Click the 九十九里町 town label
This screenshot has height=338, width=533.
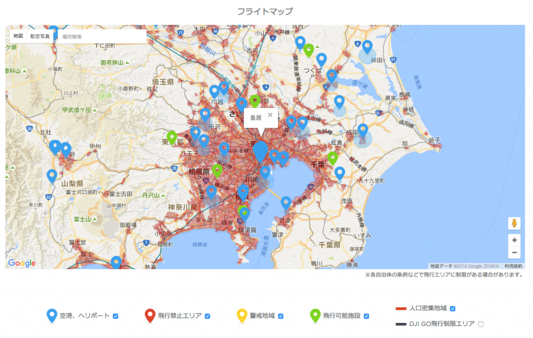[372, 181]
